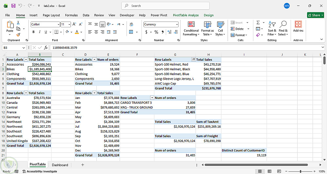Toggle Italic formatting
This screenshot has width=327, height=174.
pyautogui.click(x=40, y=32)
